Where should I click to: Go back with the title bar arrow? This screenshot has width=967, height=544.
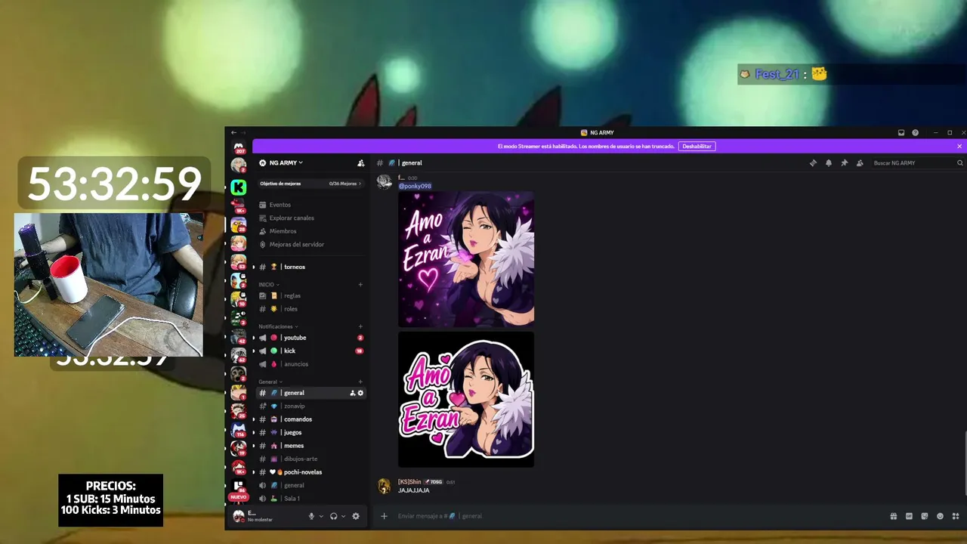point(233,133)
